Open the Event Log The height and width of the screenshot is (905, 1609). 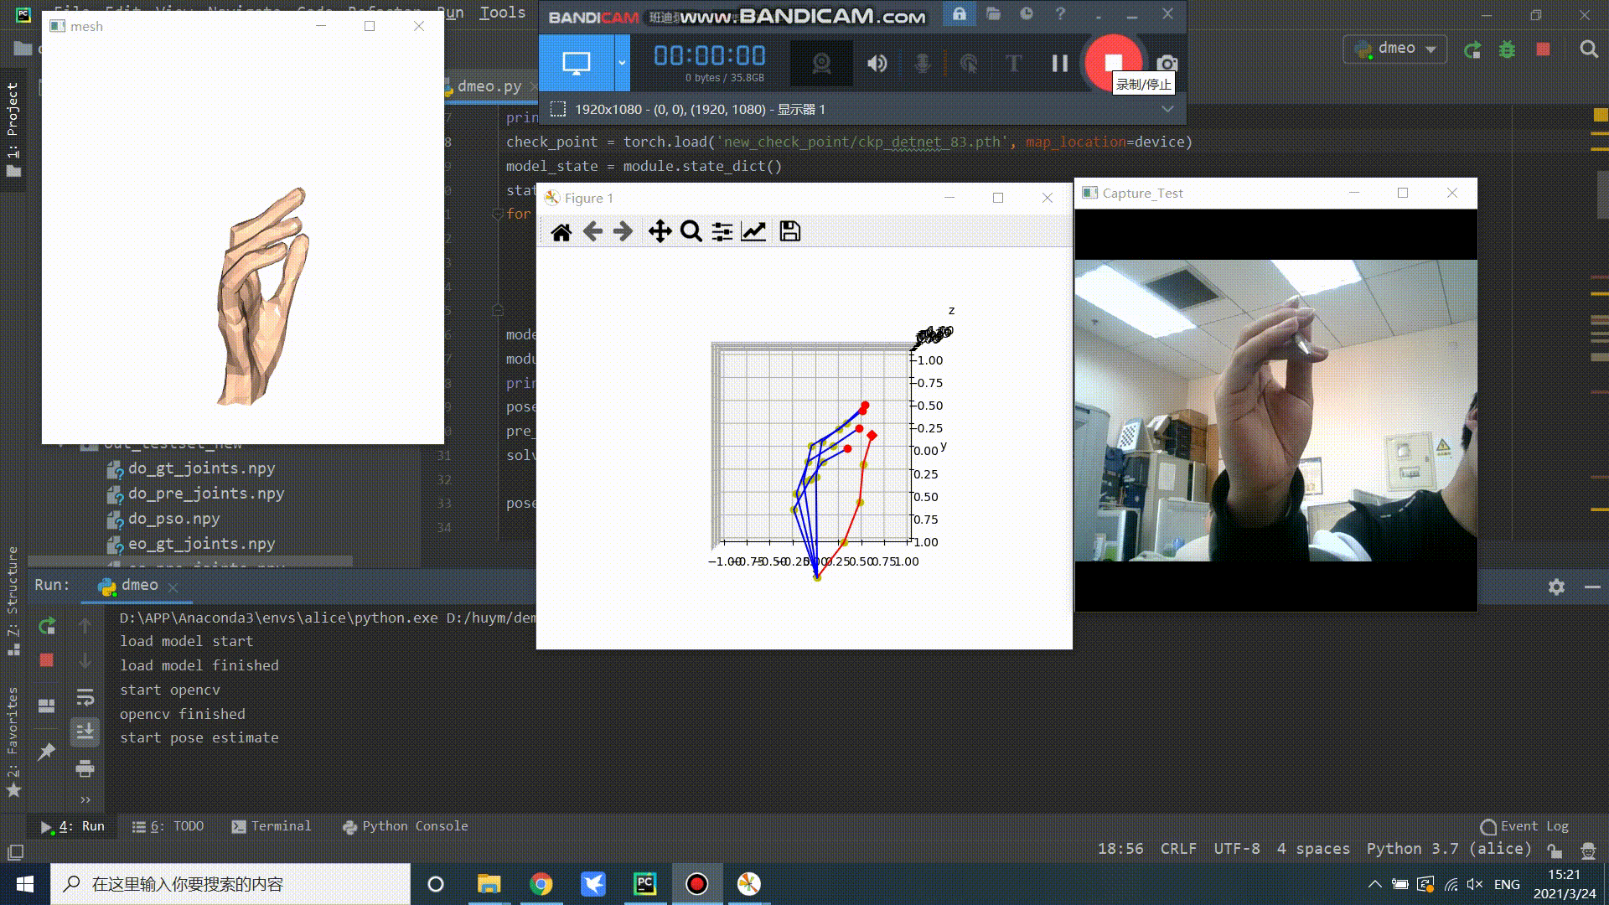point(1524,826)
